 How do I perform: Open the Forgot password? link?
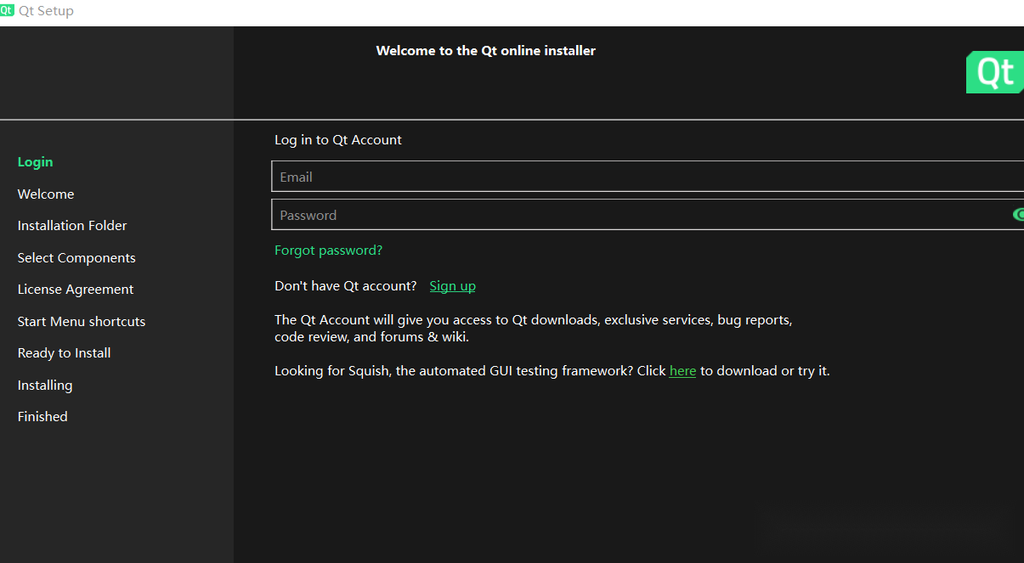click(x=328, y=251)
